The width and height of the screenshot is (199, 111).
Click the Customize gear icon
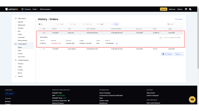coord(176,19)
